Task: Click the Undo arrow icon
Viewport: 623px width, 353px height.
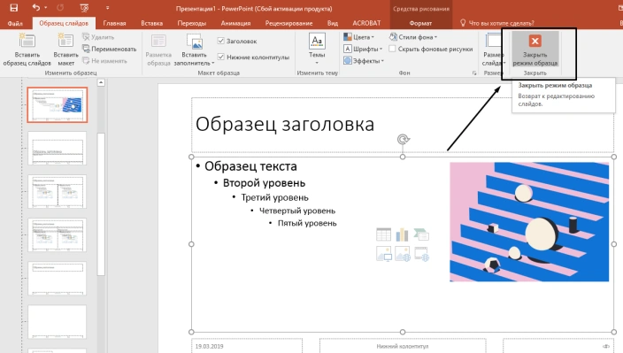Action: tap(35, 8)
